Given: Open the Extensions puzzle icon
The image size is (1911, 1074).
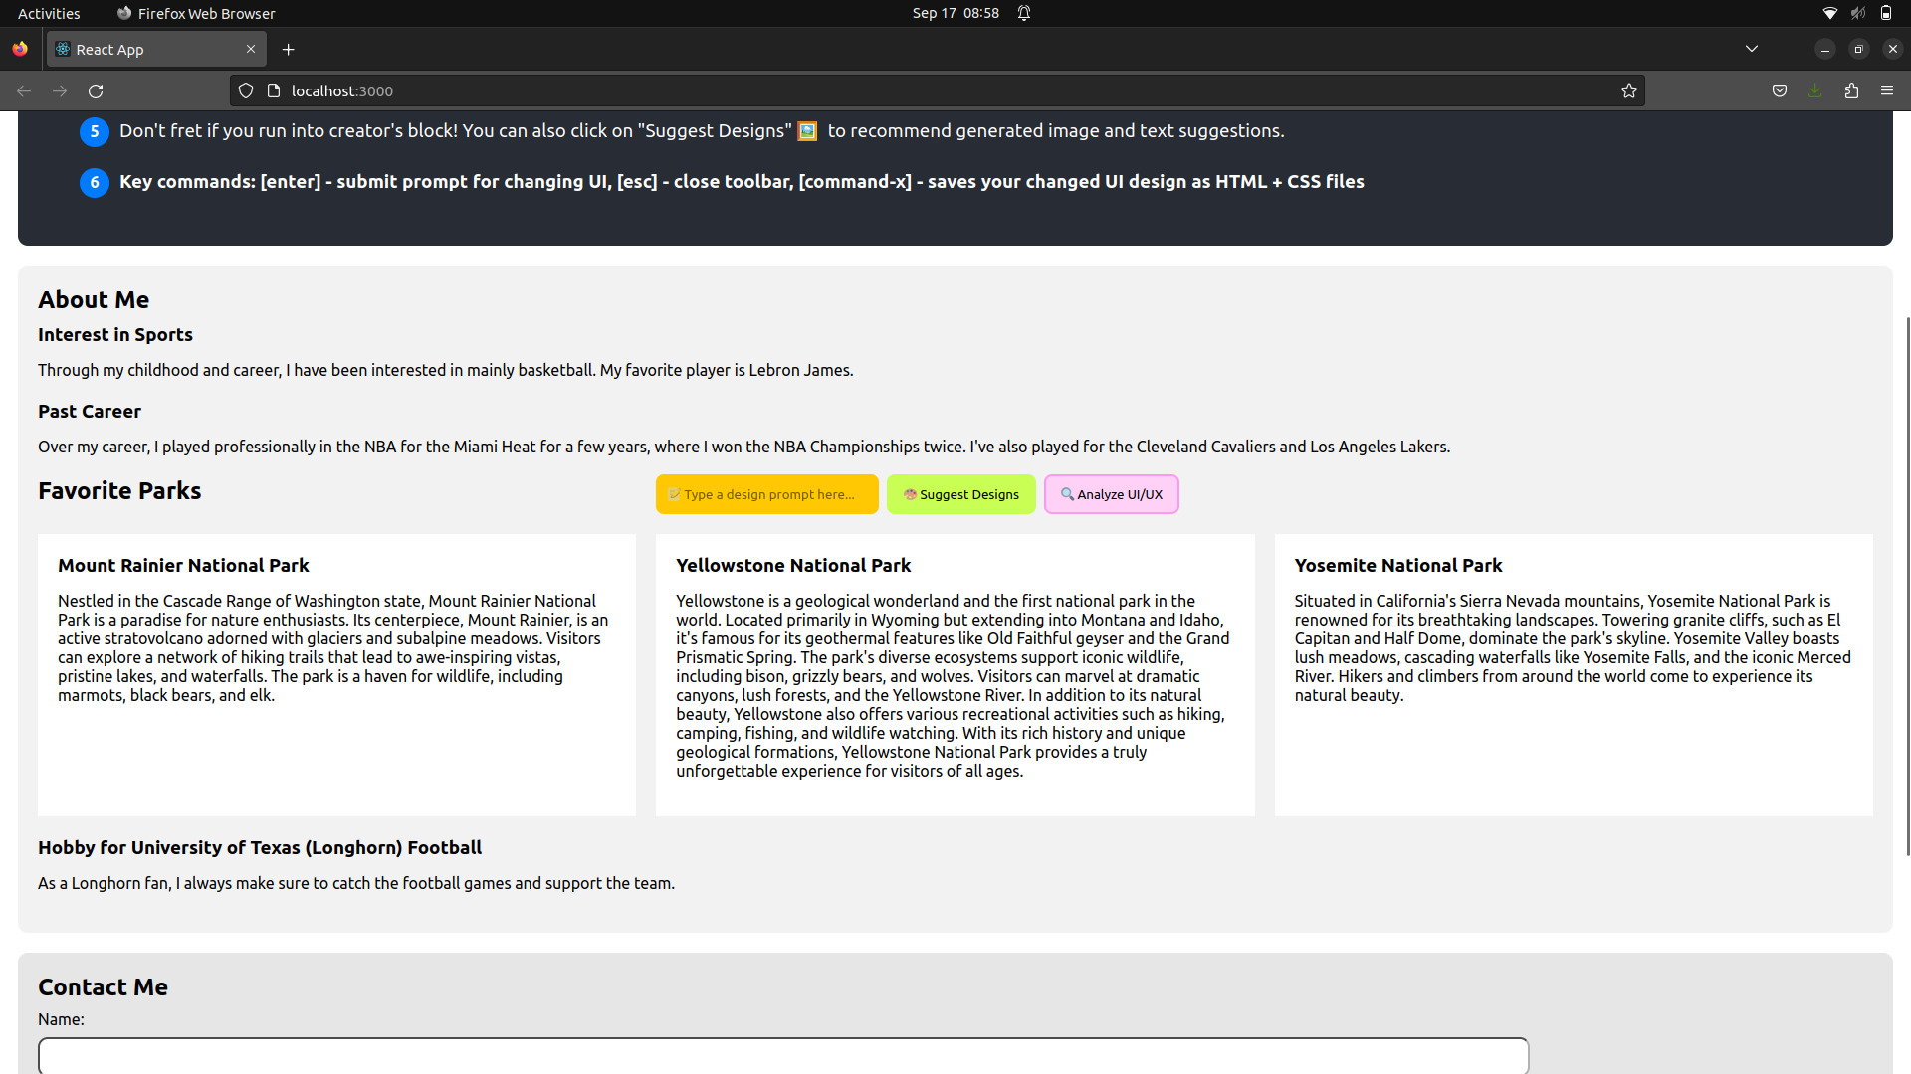Looking at the screenshot, I should pos(1851,90).
